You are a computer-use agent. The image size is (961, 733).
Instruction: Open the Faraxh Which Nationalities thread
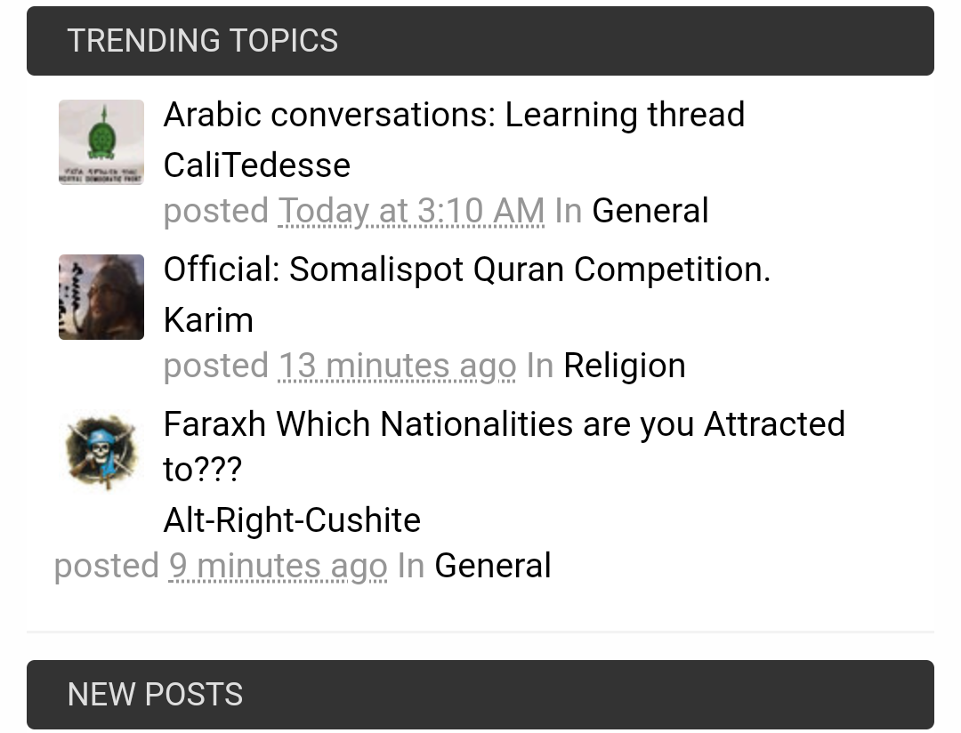coord(504,425)
